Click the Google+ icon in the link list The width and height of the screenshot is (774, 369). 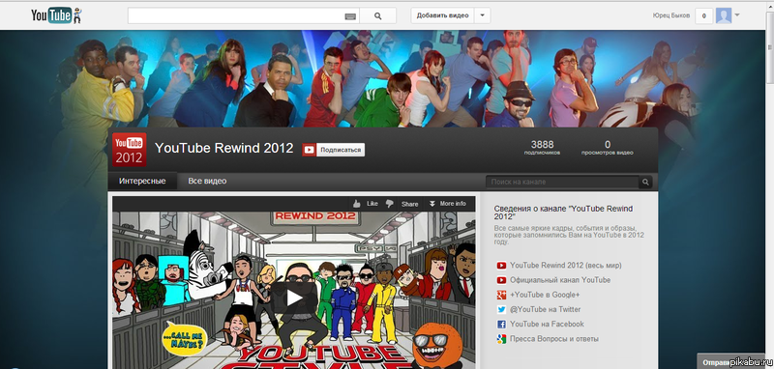coord(501,295)
